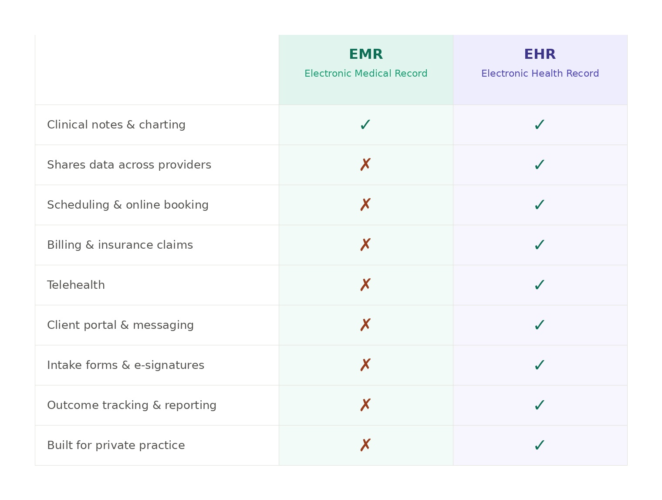662x500 pixels.
Task: Click the EMR cross in the Telehealth row
Action: pos(365,285)
